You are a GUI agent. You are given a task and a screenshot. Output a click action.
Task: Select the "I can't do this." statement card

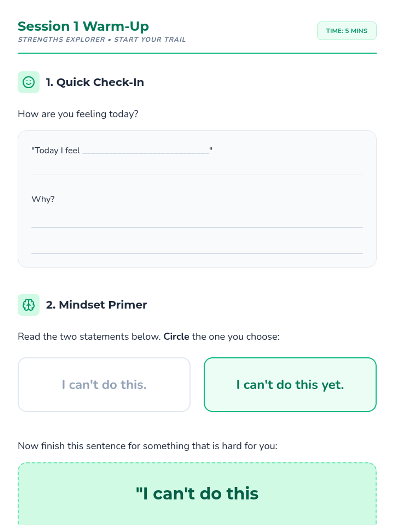[104, 385]
